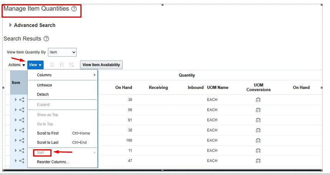
Task: Click the On Hand value 91
Action: (x=130, y=120)
